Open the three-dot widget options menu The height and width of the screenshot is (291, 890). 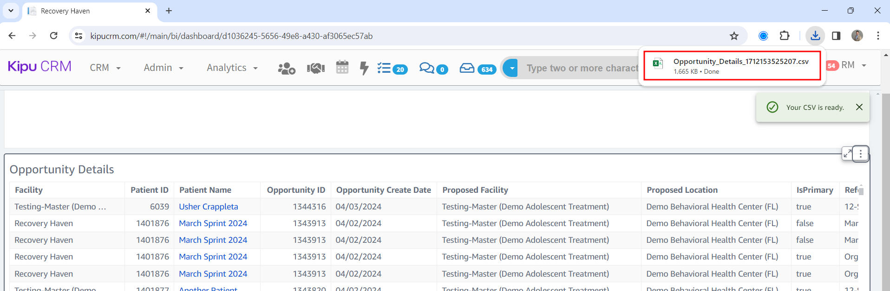(861, 154)
